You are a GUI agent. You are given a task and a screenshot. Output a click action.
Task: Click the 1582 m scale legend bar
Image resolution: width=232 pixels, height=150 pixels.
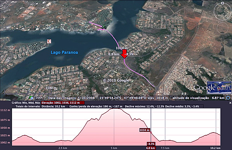point(28,92)
